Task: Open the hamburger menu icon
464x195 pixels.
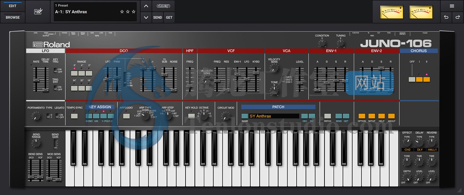Action: click(452, 6)
